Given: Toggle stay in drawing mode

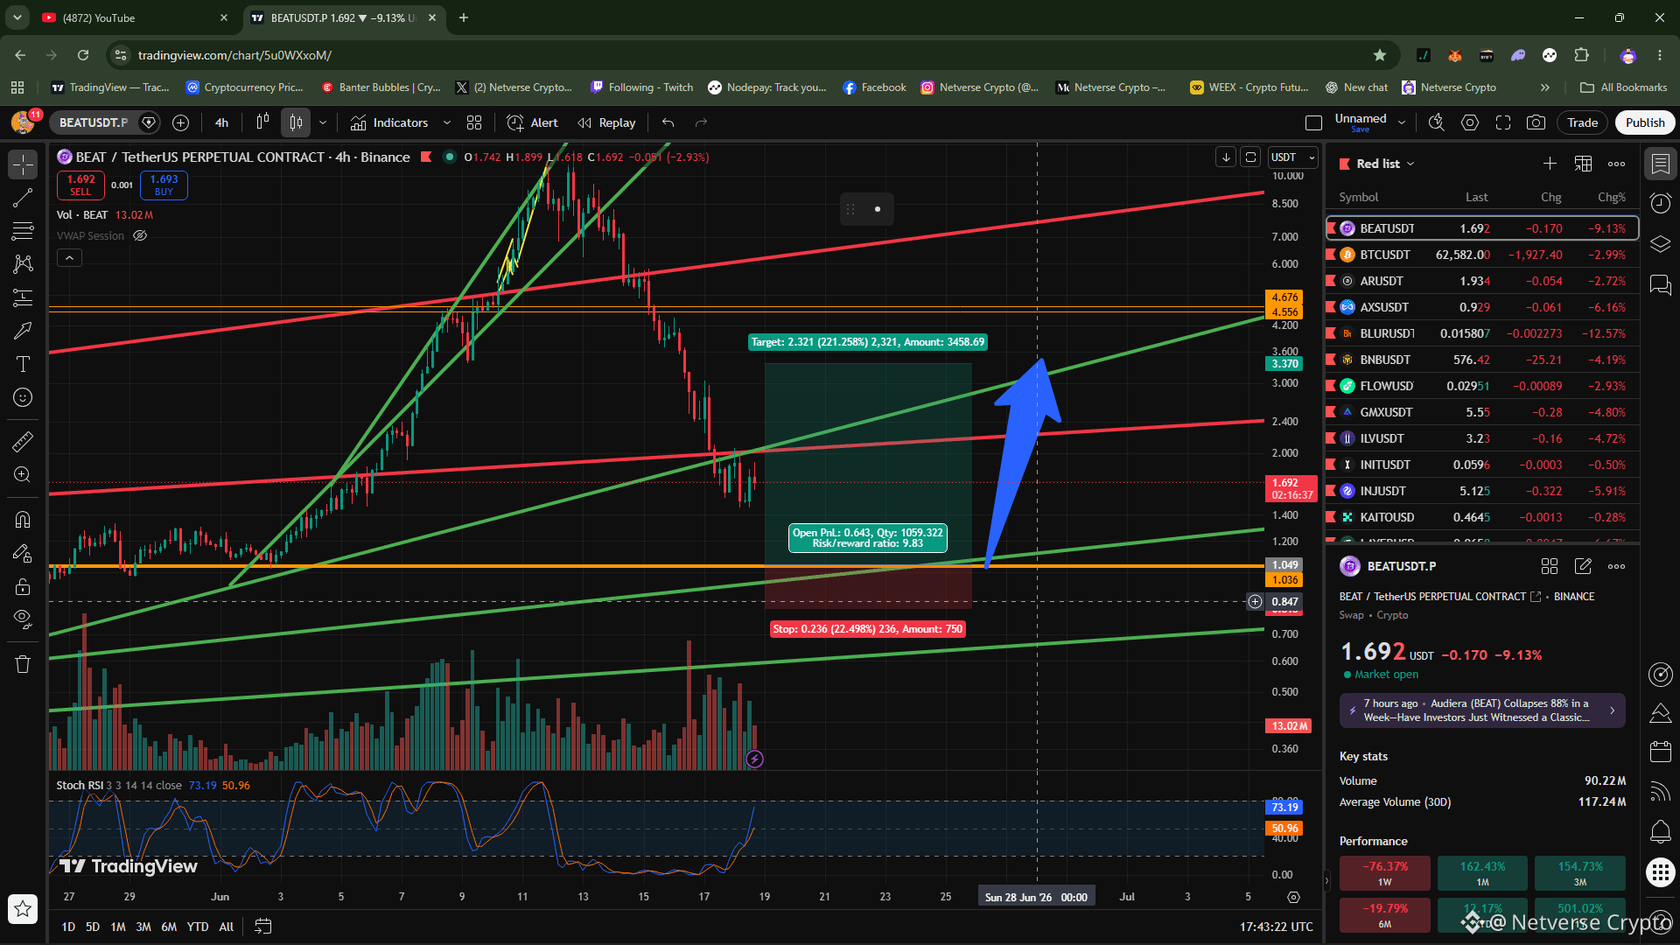Looking at the screenshot, I should click(23, 553).
